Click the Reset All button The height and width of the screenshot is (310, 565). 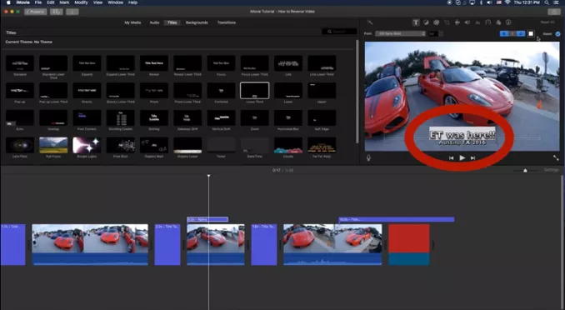click(547, 22)
